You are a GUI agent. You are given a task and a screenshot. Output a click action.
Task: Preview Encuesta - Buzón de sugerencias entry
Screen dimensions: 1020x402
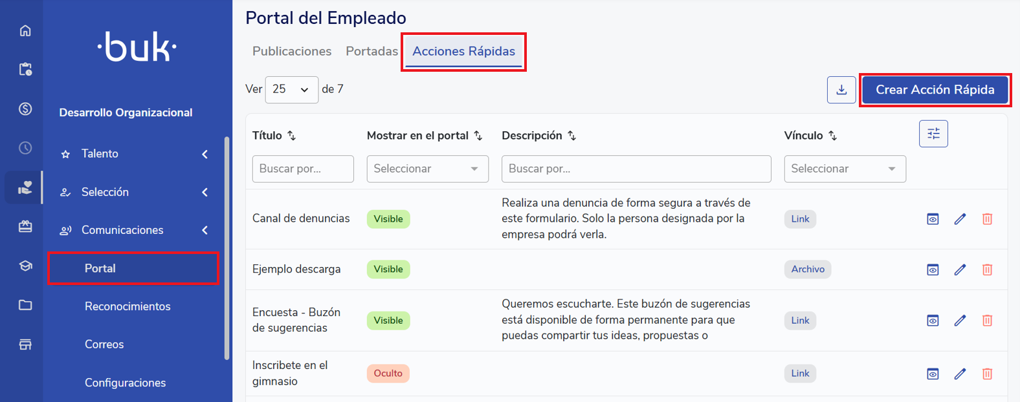pyautogui.click(x=933, y=321)
